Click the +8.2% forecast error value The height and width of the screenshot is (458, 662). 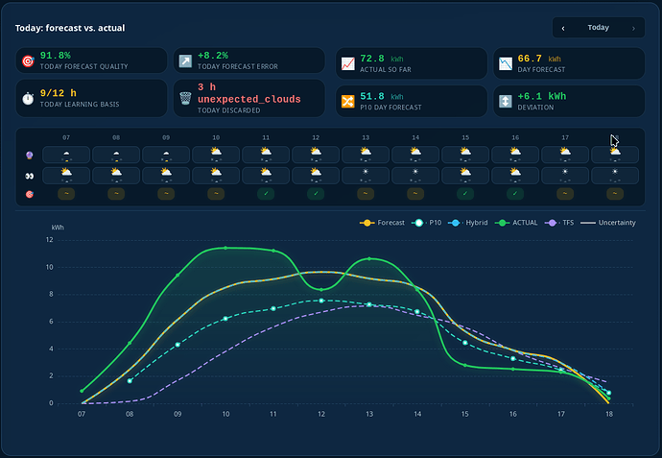[x=213, y=56]
